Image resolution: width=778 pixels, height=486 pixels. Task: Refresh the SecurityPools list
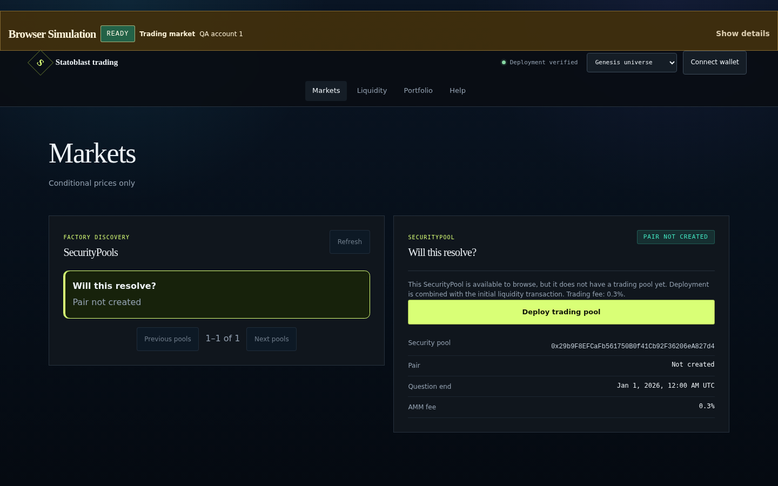point(350,242)
